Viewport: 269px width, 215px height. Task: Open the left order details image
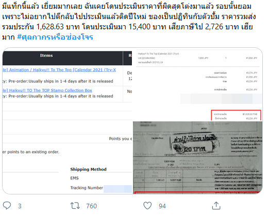click(67, 121)
